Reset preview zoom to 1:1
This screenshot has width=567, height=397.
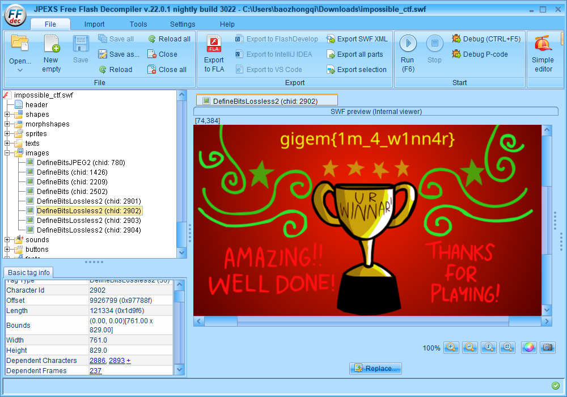click(488, 348)
